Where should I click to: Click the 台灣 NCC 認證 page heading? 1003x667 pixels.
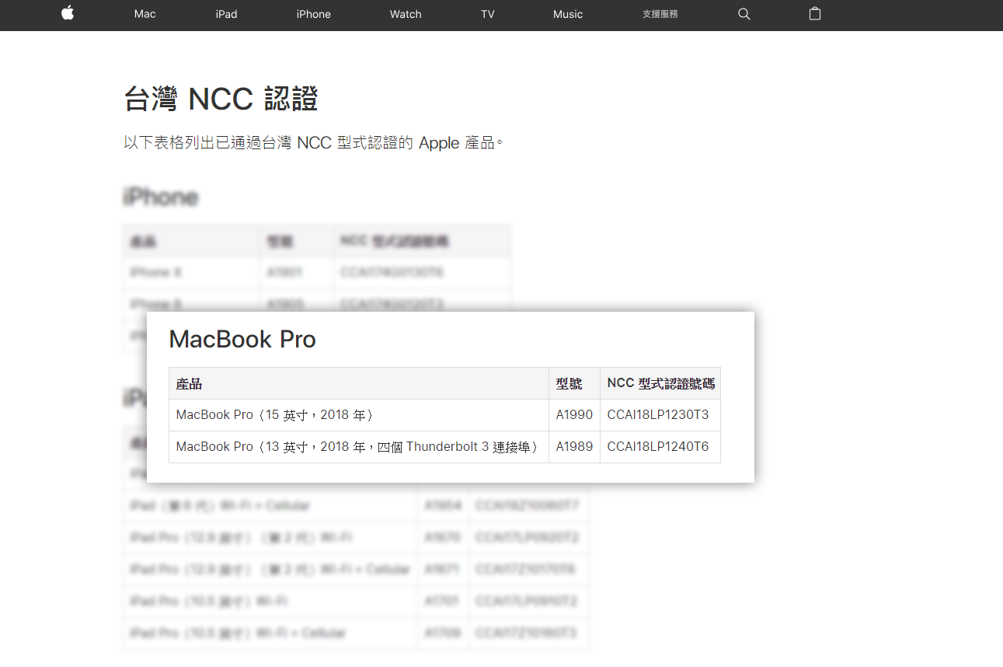[x=221, y=99]
